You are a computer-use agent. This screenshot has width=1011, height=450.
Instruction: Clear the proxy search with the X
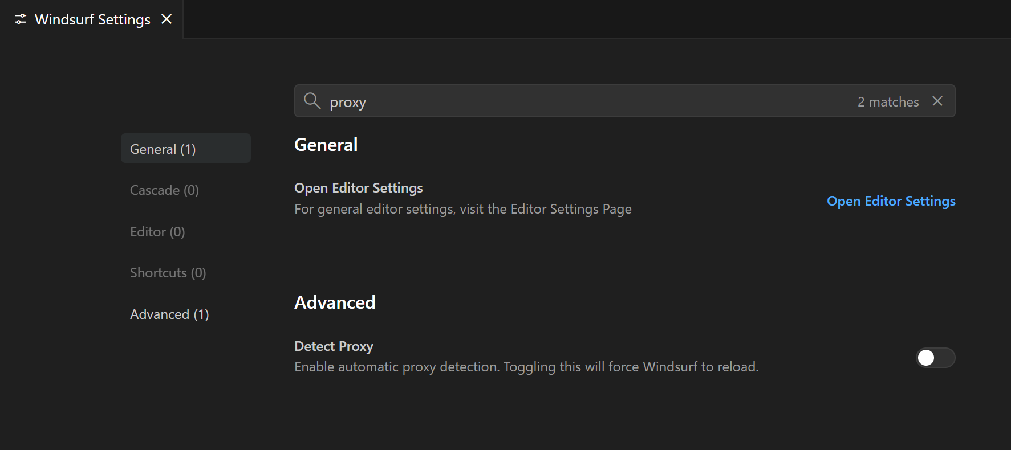click(x=937, y=101)
